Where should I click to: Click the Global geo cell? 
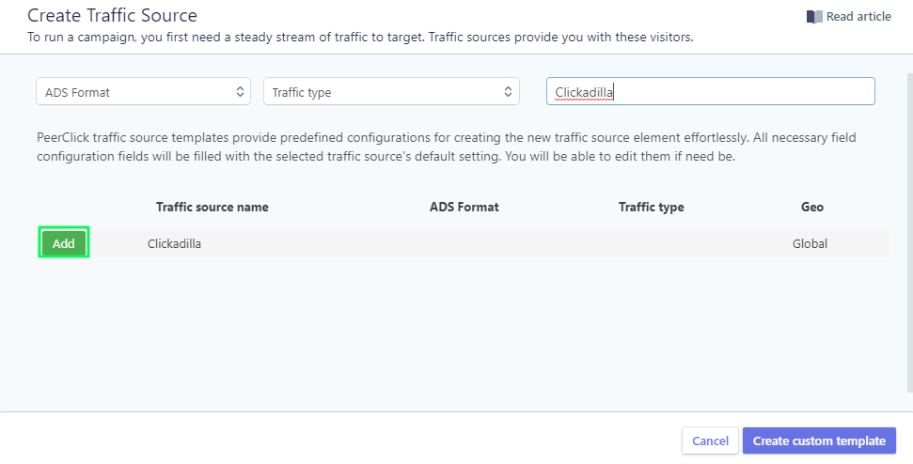point(810,243)
